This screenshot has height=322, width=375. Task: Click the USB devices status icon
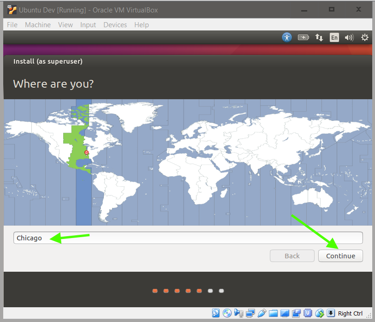coord(262,313)
